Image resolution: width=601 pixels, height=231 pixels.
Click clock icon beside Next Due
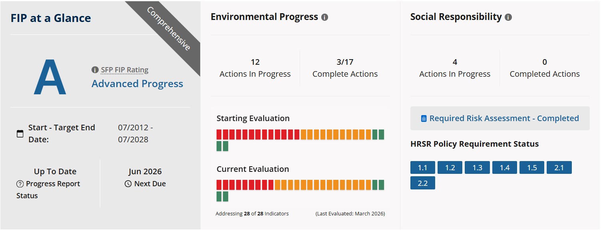[128, 184]
